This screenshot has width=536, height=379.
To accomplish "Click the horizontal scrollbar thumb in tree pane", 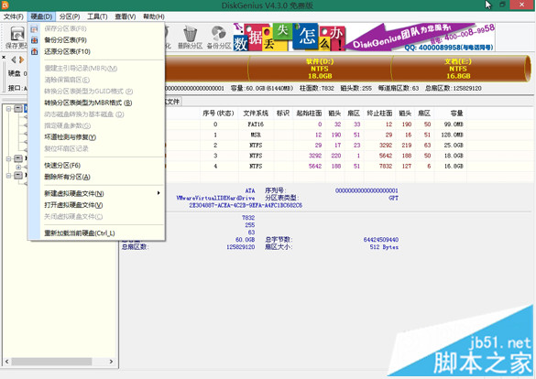I will [x=51, y=362].
